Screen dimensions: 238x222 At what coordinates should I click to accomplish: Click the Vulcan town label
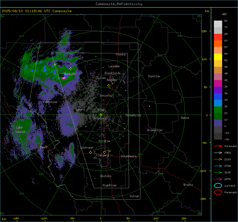coord(134,196)
